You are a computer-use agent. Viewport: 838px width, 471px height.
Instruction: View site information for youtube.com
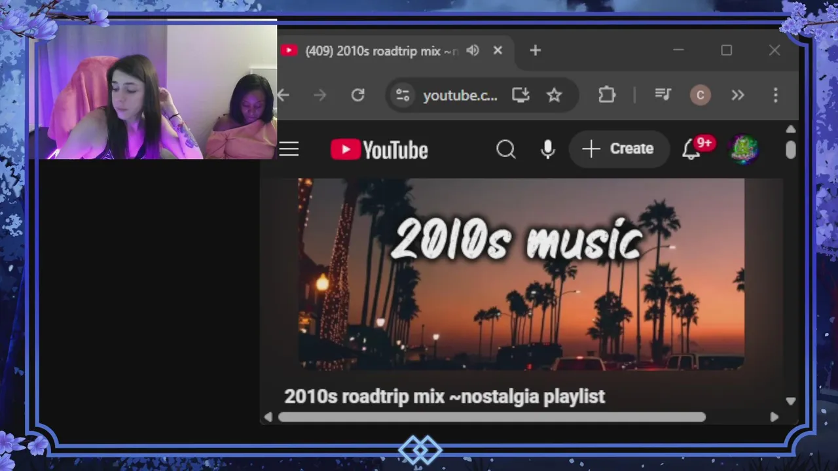[x=403, y=96]
